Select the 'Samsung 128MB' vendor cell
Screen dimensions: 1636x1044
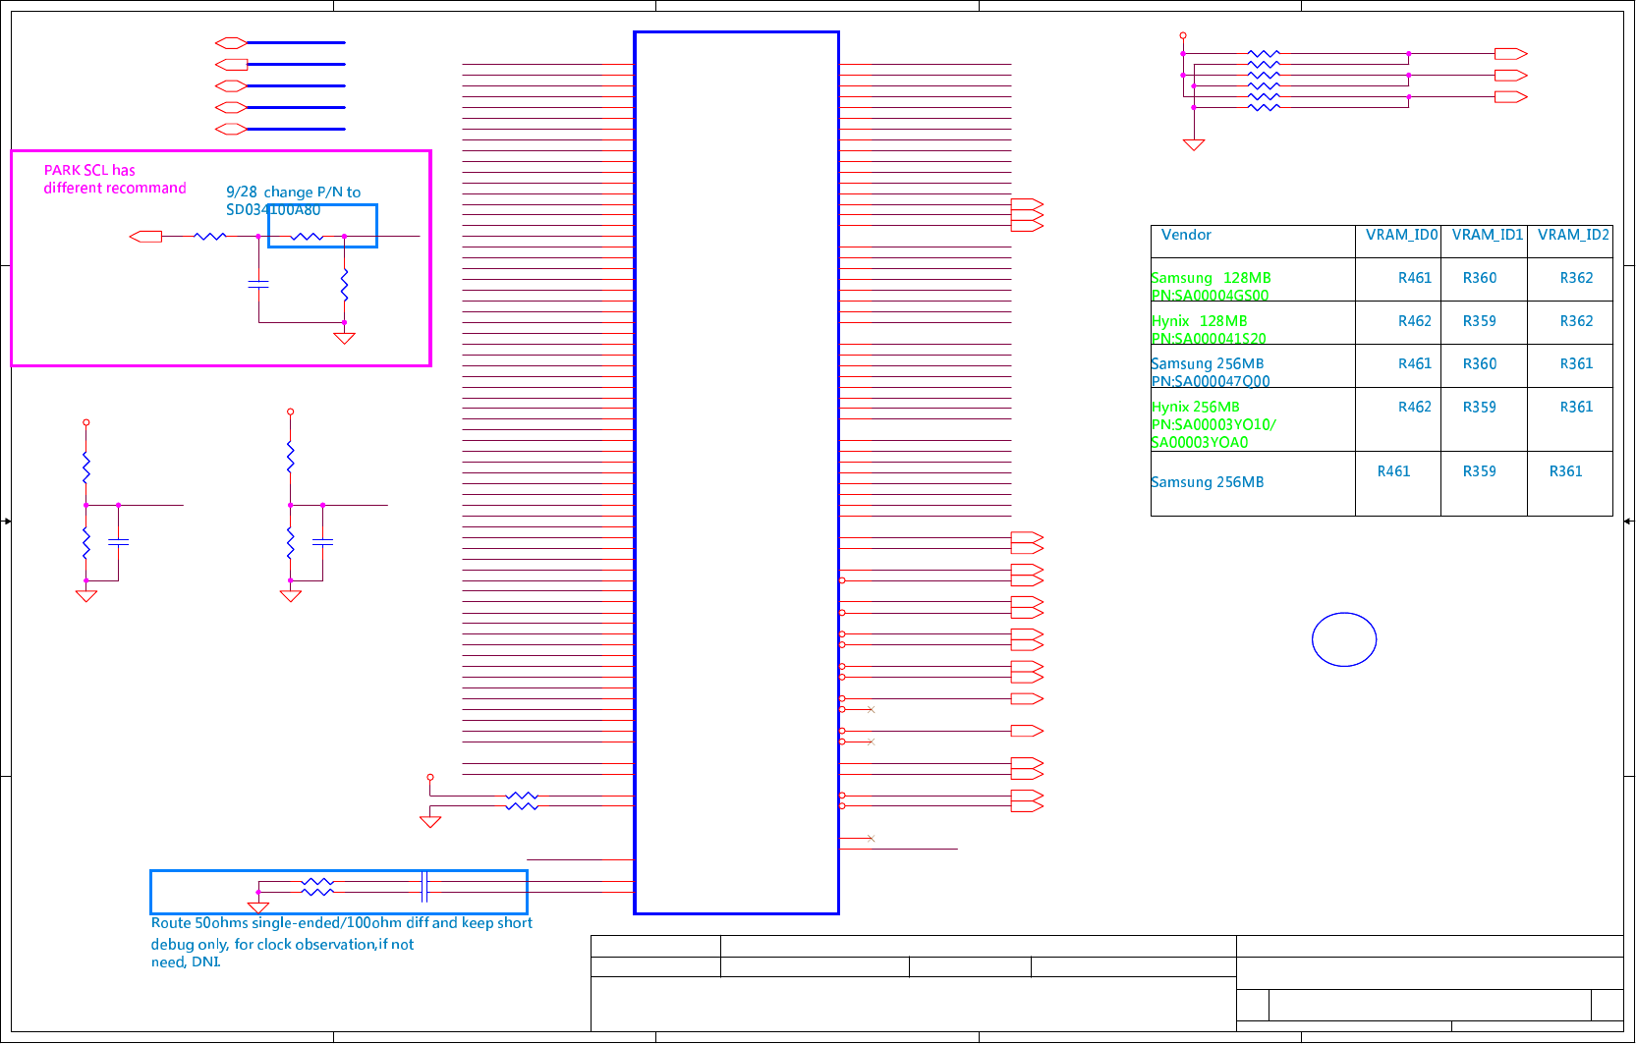[x=1211, y=278]
